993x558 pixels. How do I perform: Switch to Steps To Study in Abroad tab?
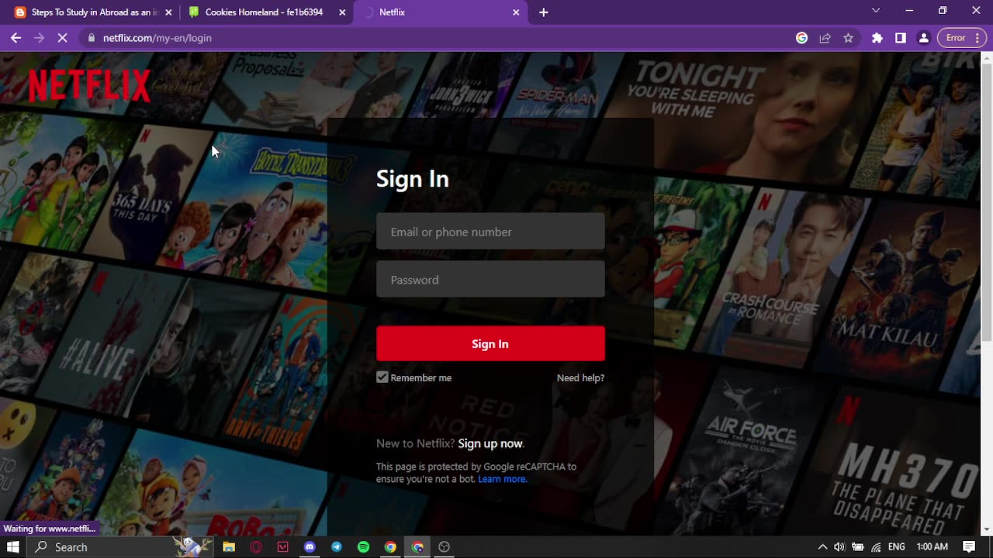[x=85, y=12]
